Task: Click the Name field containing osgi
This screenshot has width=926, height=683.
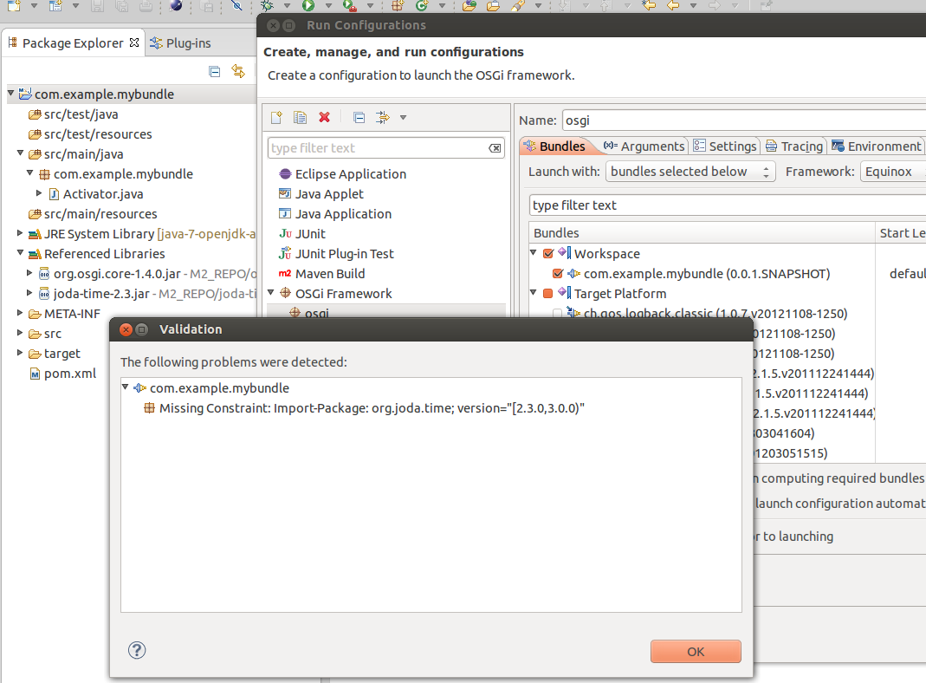Action: tap(743, 120)
